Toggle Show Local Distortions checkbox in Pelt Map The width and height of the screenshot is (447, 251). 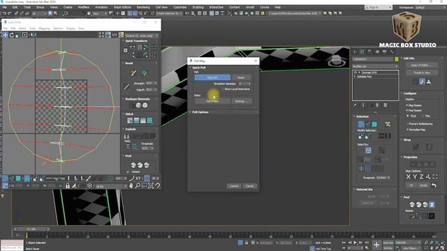point(222,89)
